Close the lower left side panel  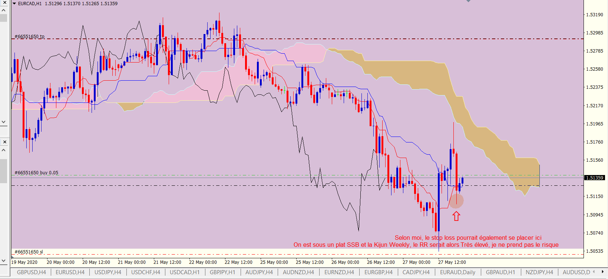[4, 142]
